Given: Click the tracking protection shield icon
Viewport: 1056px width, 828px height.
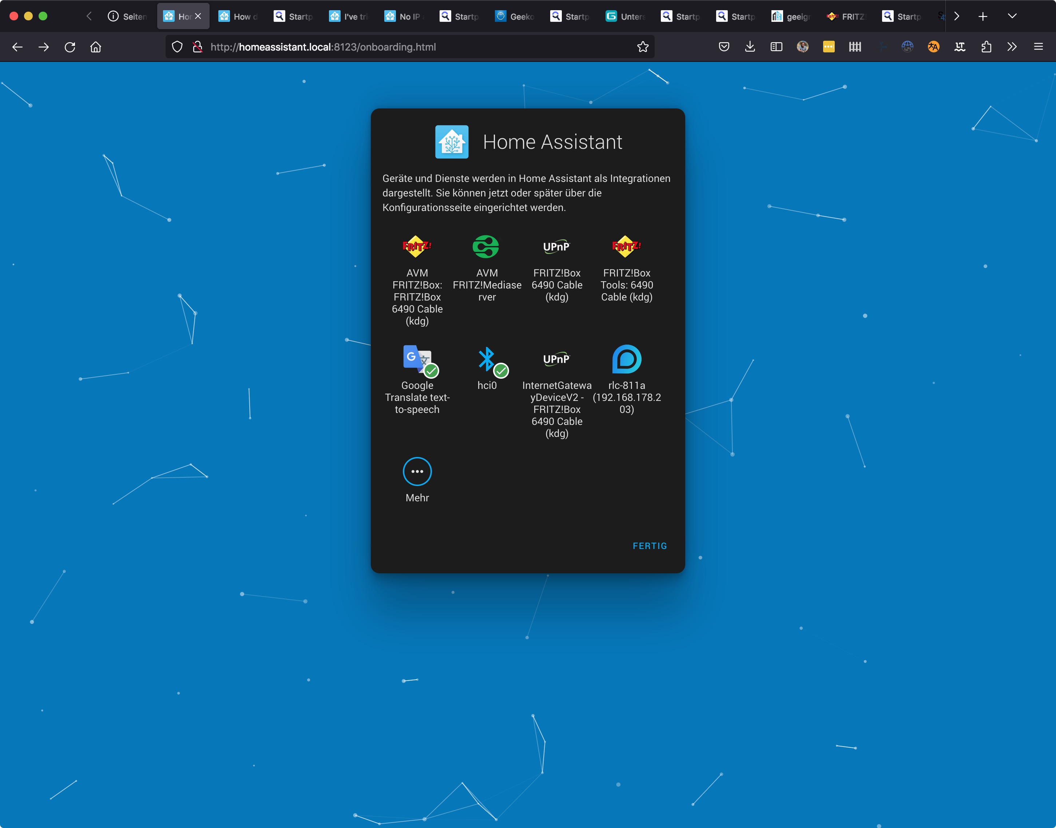Looking at the screenshot, I should 178,47.
